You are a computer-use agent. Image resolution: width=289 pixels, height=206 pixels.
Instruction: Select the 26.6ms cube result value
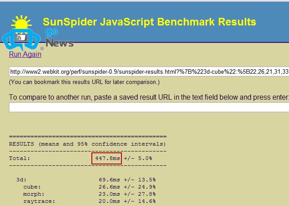[109, 187]
